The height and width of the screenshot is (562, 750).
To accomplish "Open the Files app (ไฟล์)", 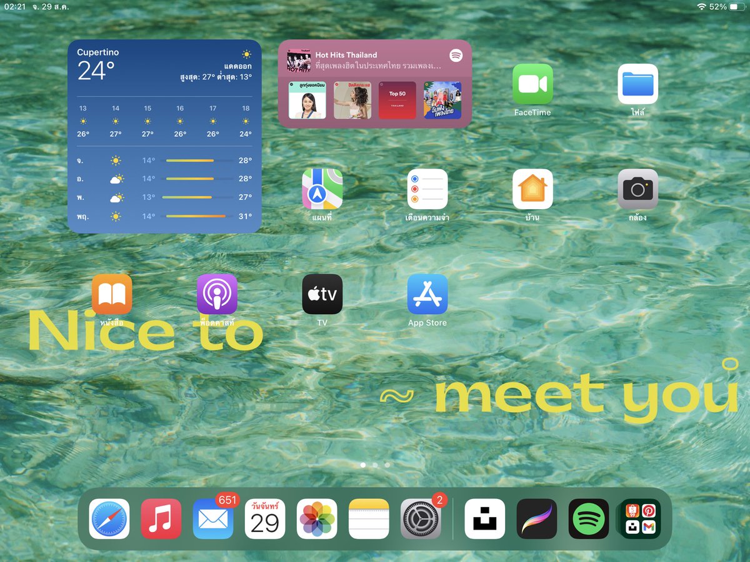I will coord(637,84).
